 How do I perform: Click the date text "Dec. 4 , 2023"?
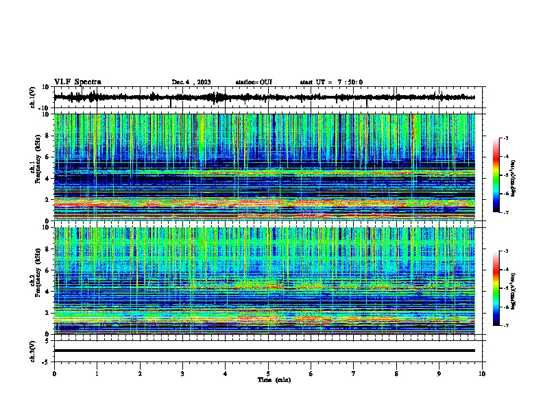pyautogui.click(x=191, y=82)
